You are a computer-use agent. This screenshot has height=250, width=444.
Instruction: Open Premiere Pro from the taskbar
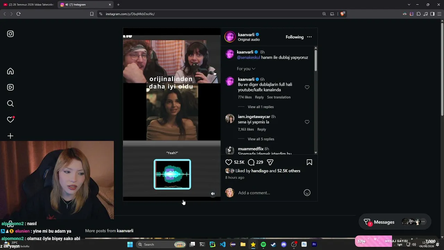pyautogui.click(x=314, y=244)
